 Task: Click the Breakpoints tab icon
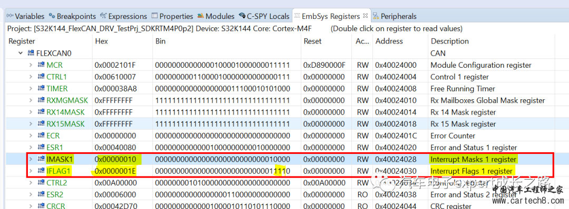coord(52,16)
